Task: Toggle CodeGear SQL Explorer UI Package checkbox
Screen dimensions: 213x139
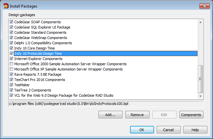Action: (x=12, y=27)
